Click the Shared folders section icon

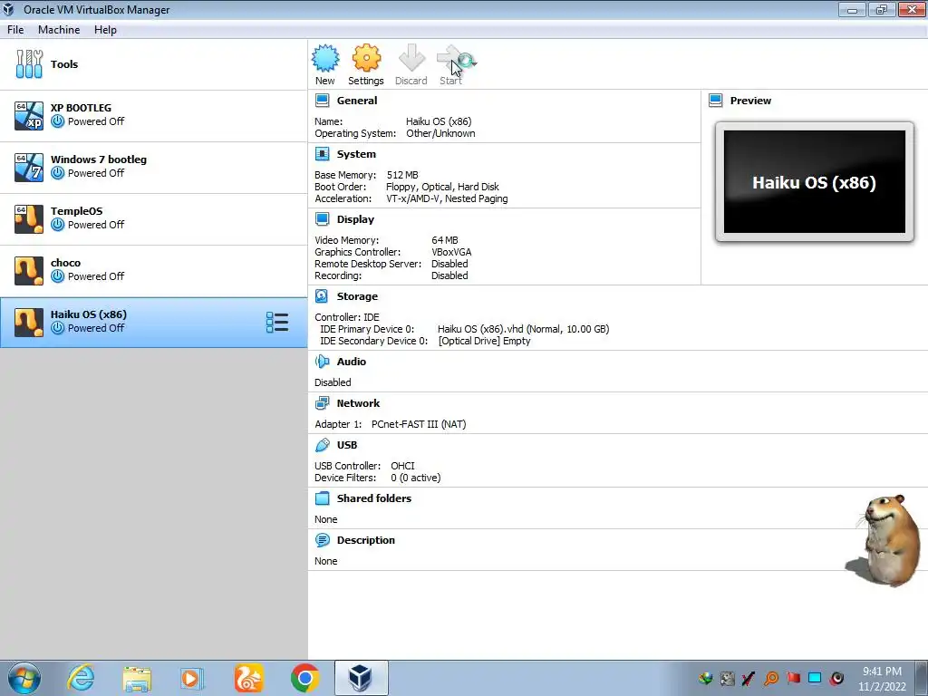coord(322,498)
